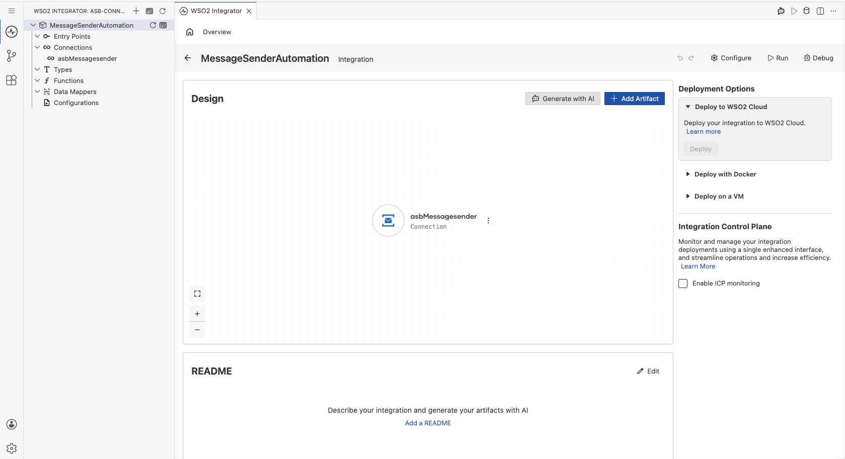The width and height of the screenshot is (845, 459).
Task: Click the sidebar header view icon
Action: 149,11
